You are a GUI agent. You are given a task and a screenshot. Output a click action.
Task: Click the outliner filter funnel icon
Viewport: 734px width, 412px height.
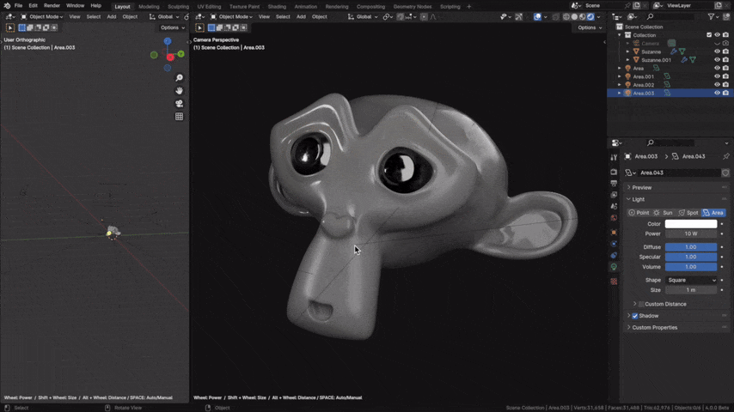[712, 17]
